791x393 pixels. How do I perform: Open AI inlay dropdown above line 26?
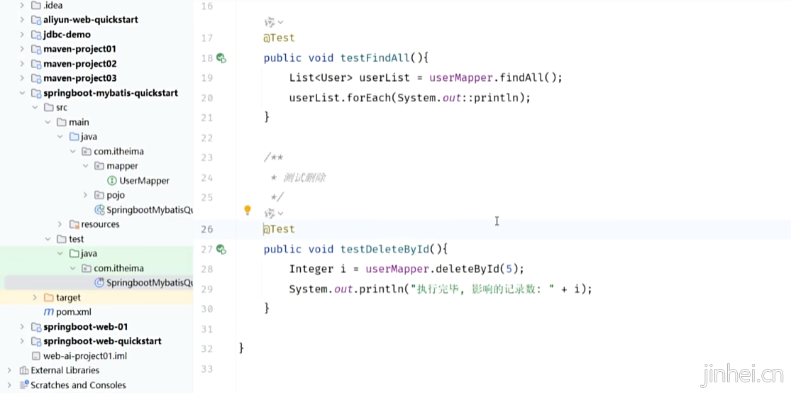pos(274,214)
